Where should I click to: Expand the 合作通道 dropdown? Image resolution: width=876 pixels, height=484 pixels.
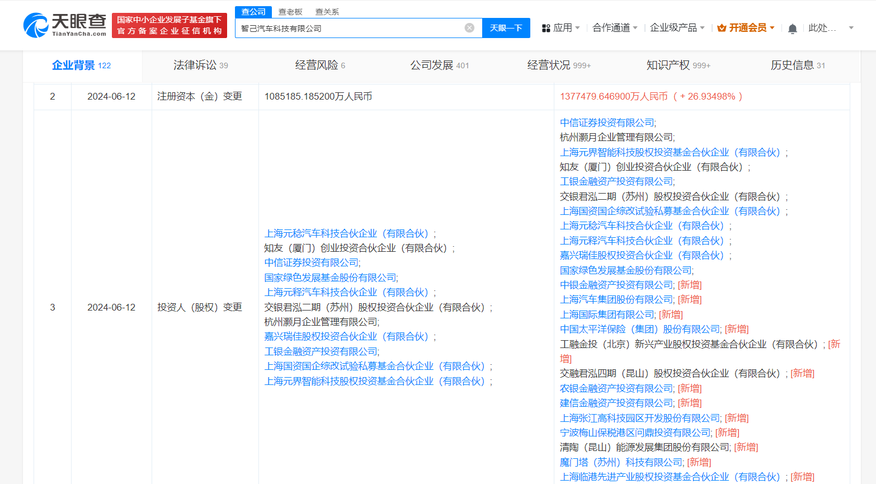[x=614, y=27]
